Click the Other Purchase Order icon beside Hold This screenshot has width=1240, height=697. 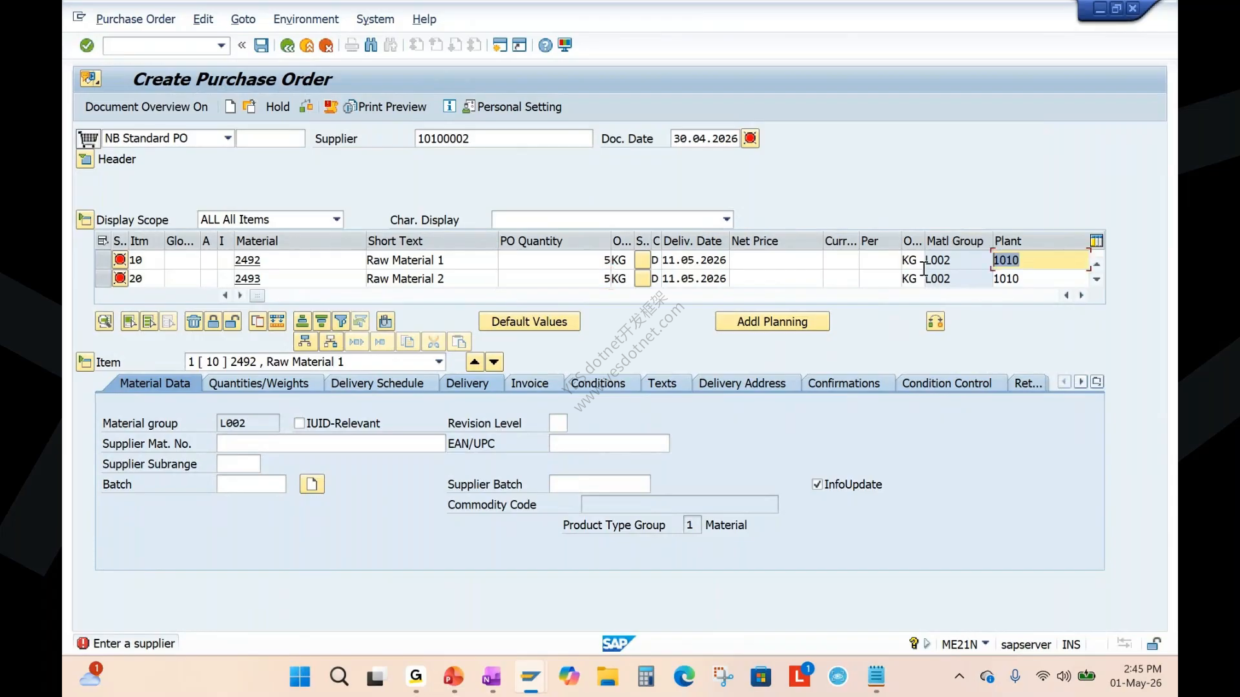click(249, 106)
